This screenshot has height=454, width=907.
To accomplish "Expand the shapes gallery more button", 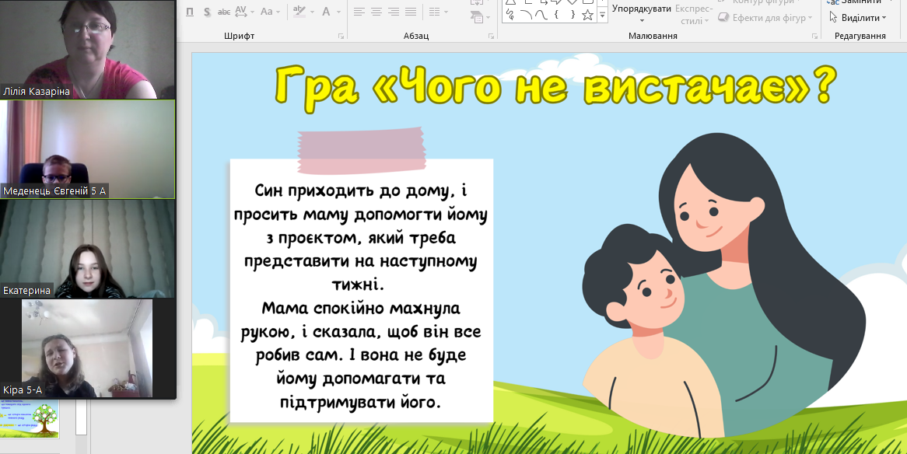I will click(602, 16).
